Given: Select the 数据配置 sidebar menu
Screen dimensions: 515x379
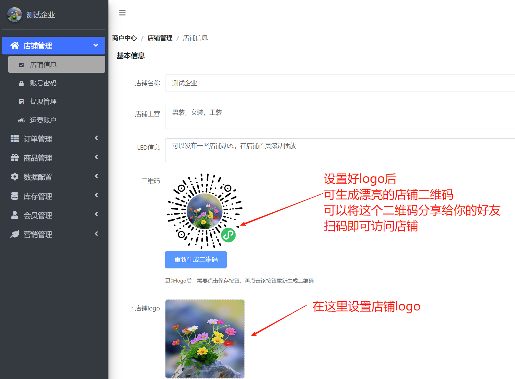Looking at the screenshot, I should 53,177.
